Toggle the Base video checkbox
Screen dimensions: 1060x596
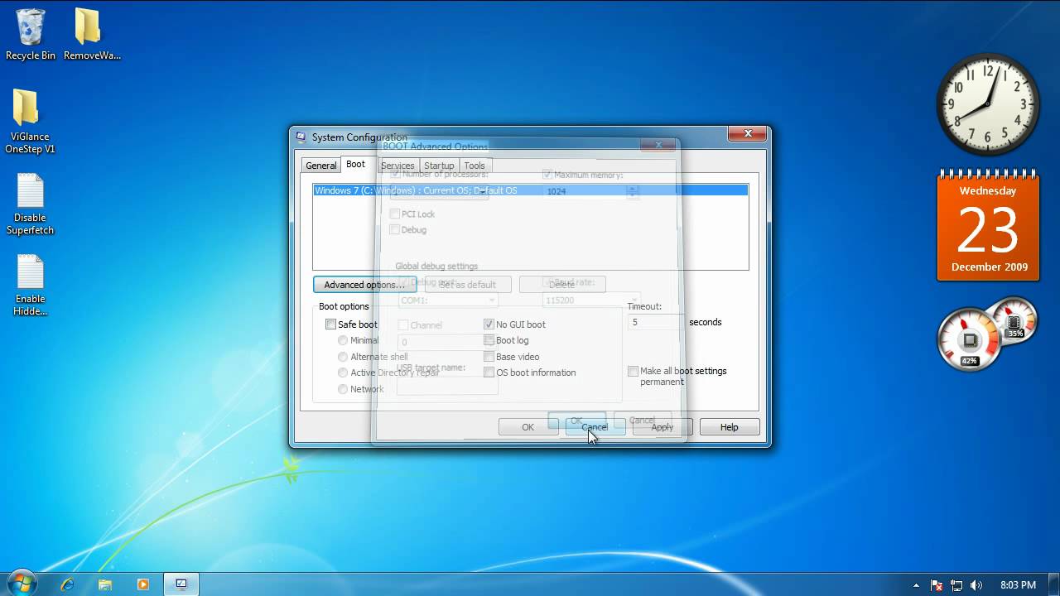pos(489,357)
